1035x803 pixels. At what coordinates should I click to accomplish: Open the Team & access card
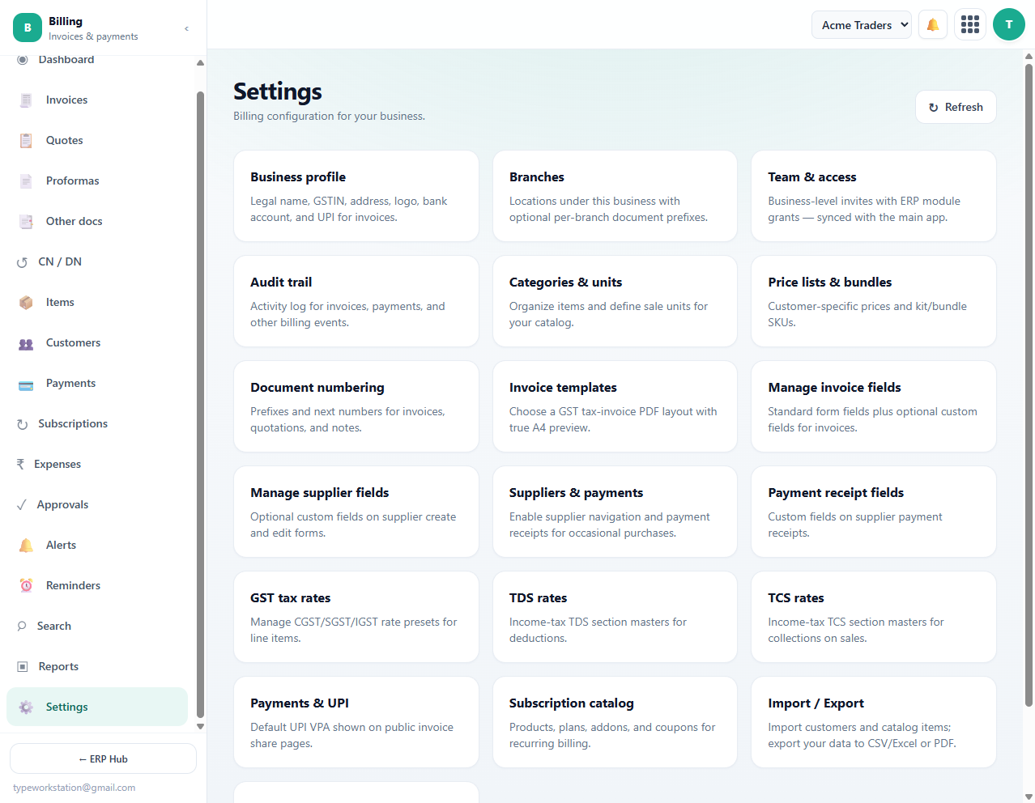point(874,196)
